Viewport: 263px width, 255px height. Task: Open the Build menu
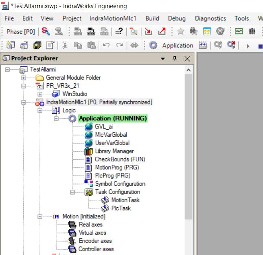click(152, 18)
